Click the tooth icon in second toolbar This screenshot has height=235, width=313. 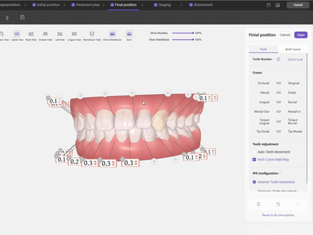(7, 18)
